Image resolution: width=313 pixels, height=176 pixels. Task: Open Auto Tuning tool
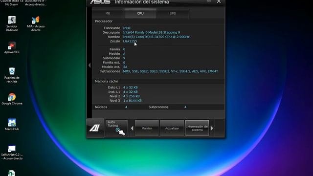tap(116, 128)
